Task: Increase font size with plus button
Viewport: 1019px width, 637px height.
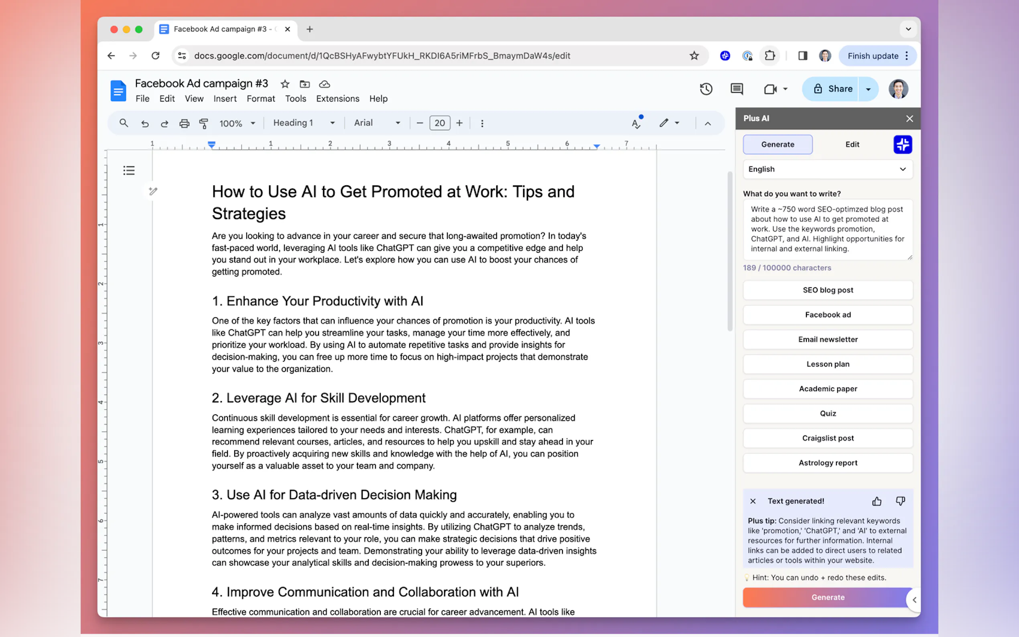Action: (460, 123)
